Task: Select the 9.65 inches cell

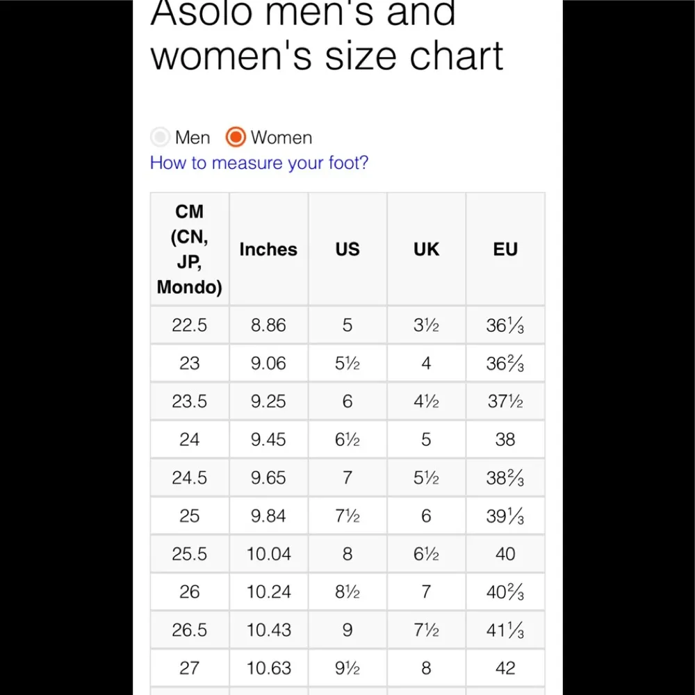Action: click(268, 478)
